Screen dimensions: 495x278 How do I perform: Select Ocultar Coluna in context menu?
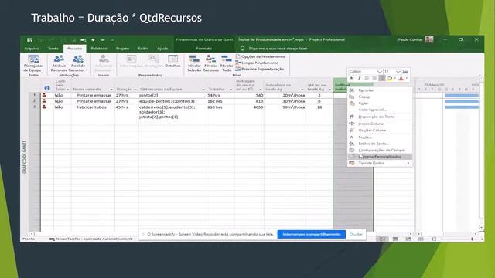(380, 131)
